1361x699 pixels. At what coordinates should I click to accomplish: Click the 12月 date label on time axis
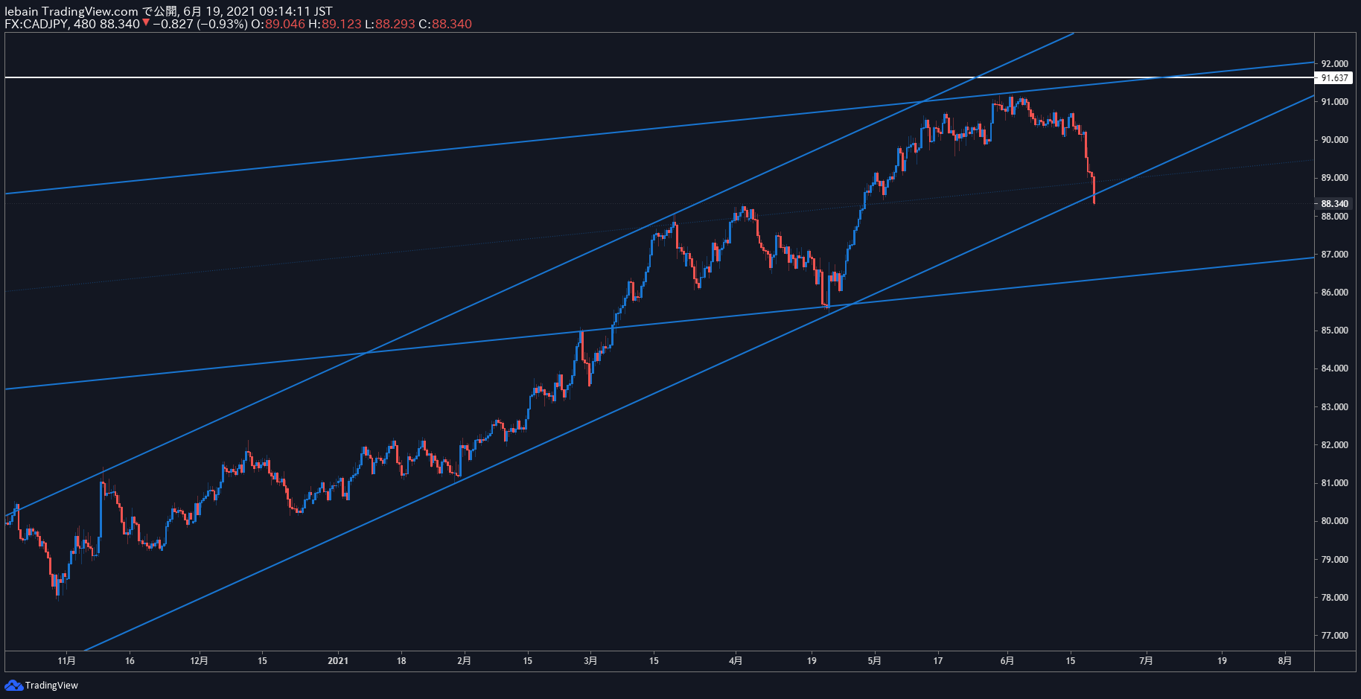[199, 661]
